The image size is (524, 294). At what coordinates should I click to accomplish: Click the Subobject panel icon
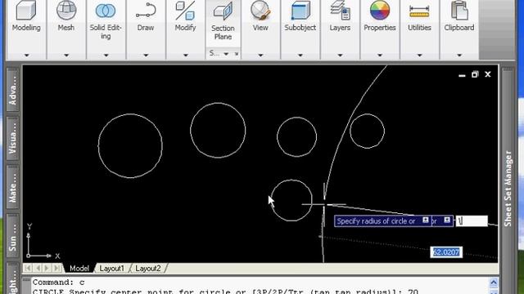300,11
